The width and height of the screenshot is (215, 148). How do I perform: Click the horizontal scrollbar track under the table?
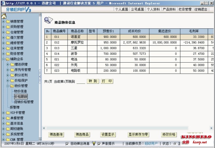(x=117, y=128)
